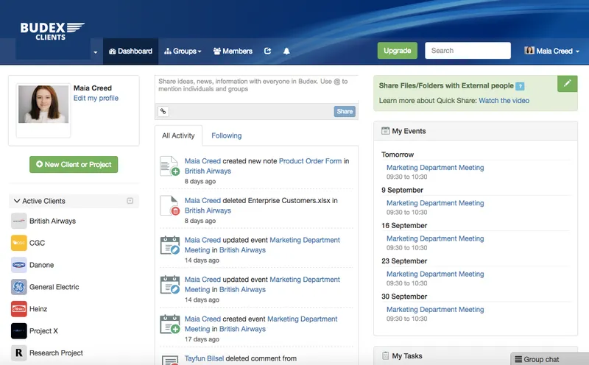Click the '8 days ago' text under deleted file
The width and height of the screenshot is (589, 365).
click(x=200, y=221)
